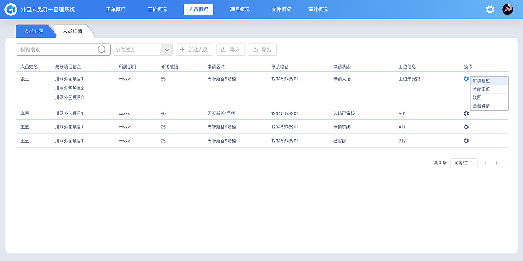
Task: Open the 10条/页 page size dropdown
Action: (x=464, y=163)
